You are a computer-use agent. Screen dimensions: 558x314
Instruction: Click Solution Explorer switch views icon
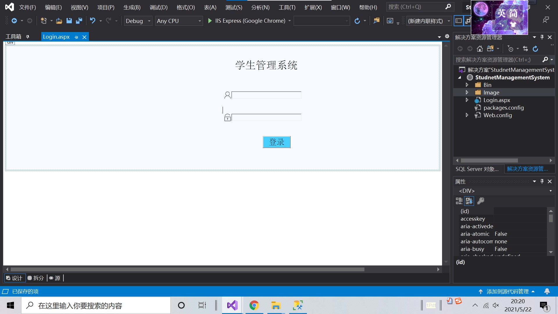(x=490, y=49)
